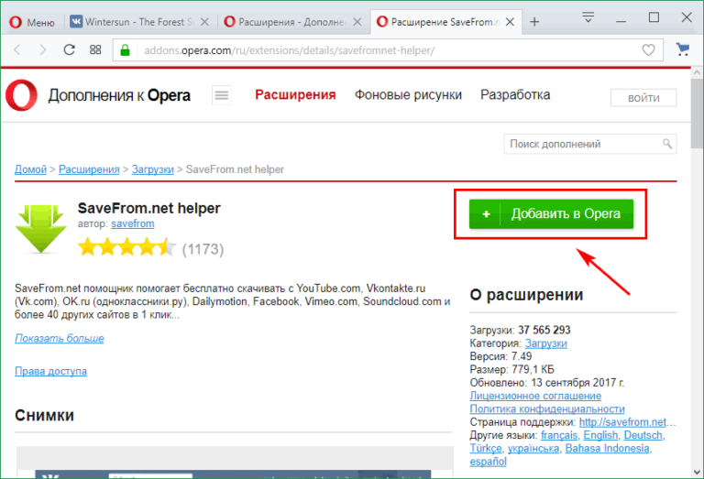Open the Расширения section

point(295,94)
